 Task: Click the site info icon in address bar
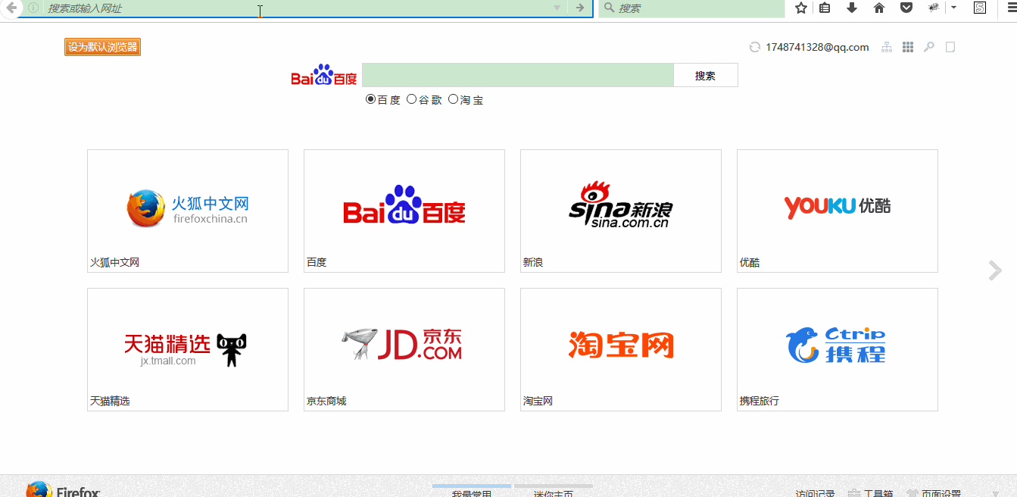[33, 8]
